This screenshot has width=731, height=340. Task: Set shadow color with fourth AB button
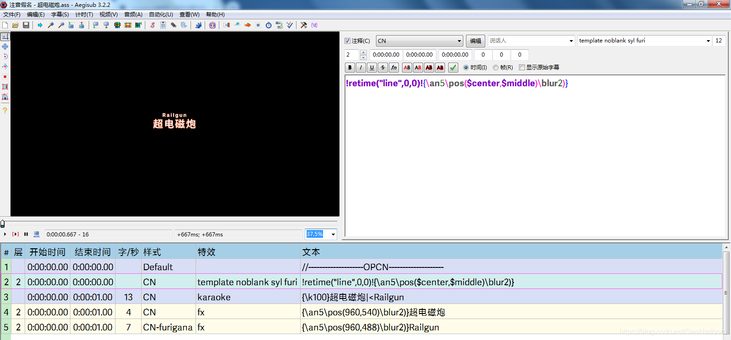(x=440, y=68)
